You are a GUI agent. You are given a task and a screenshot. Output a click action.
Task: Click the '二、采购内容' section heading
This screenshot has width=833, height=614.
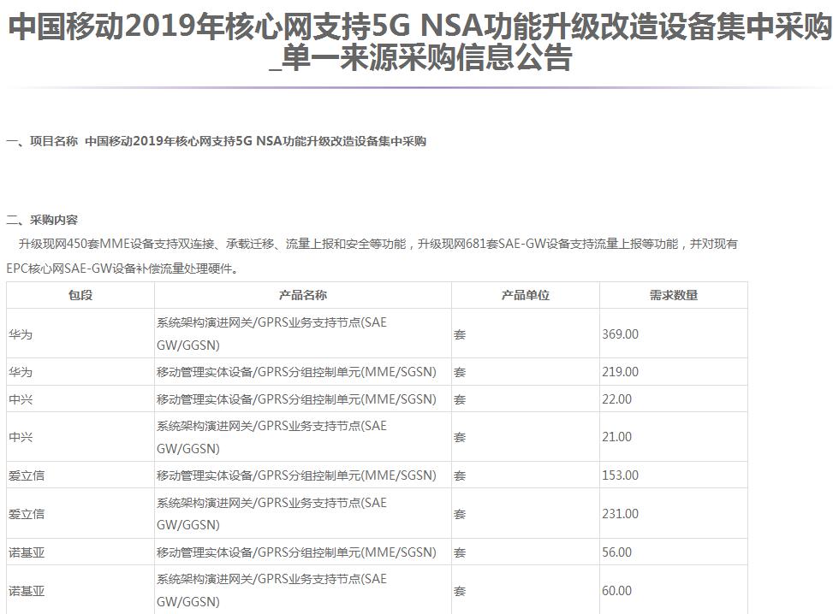(x=43, y=220)
